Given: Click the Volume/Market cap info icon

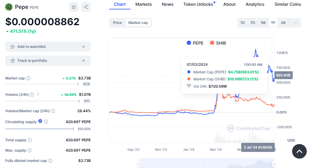Looking at the screenshot, I should 53,111.
